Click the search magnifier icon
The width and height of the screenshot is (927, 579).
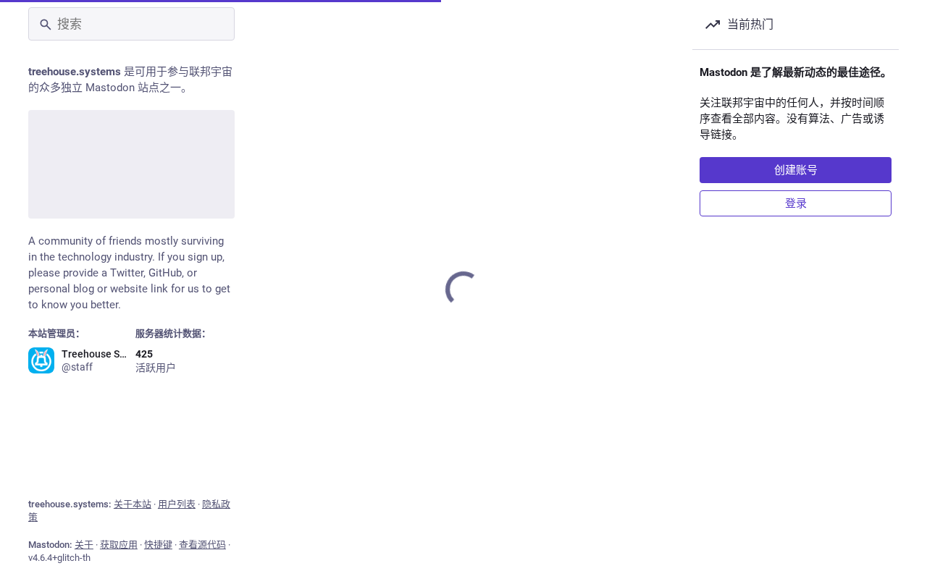pyautogui.click(x=45, y=25)
